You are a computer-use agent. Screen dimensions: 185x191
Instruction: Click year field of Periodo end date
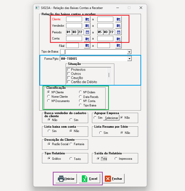(112, 32)
